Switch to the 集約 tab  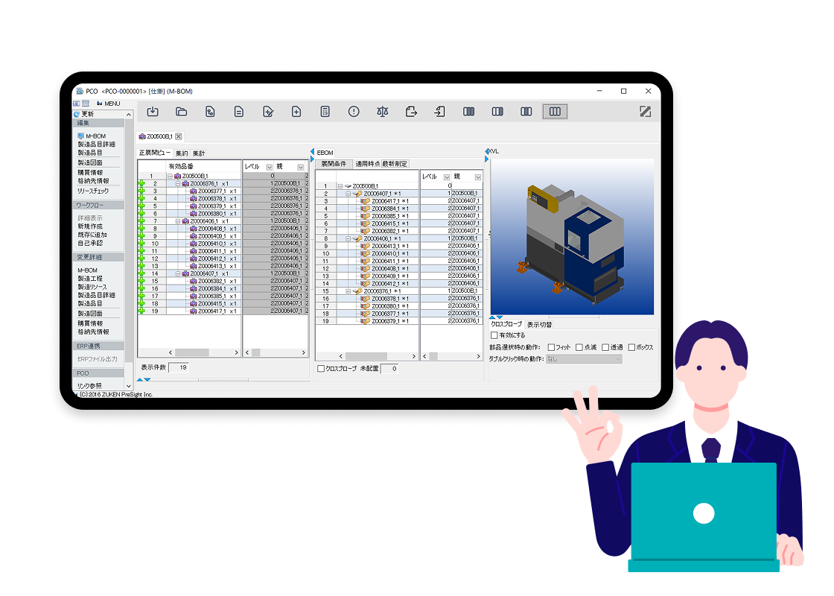pos(182,153)
